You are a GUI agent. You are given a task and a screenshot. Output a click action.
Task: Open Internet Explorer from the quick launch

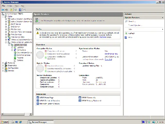click(x=21, y=122)
